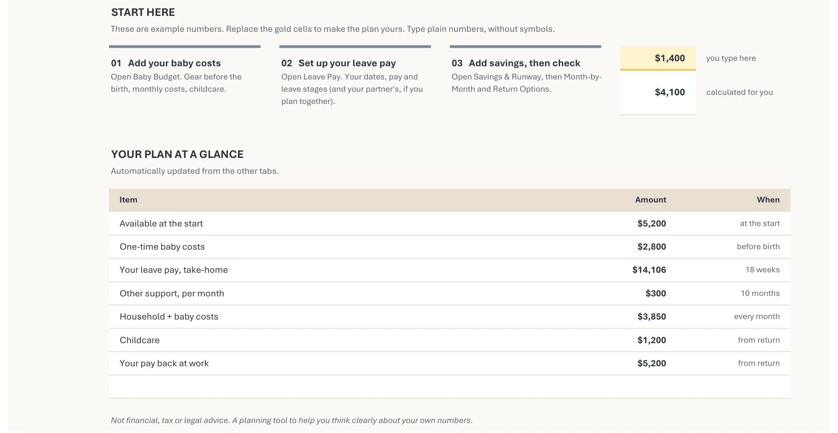Select the white $4,100 calculated cell
Viewport: 838px width, 433px height.
[658, 93]
